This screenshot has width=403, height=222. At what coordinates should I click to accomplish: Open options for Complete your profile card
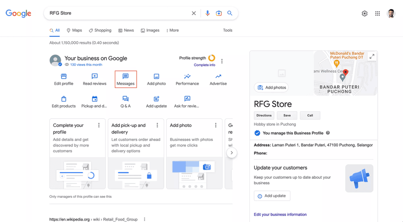coord(99,125)
